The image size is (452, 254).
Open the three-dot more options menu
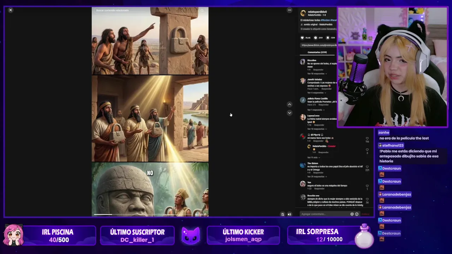[290, 10]
